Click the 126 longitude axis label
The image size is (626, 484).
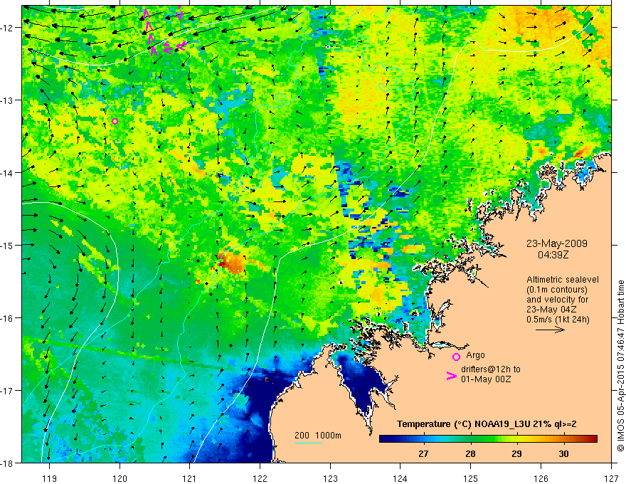coord(541,478)
